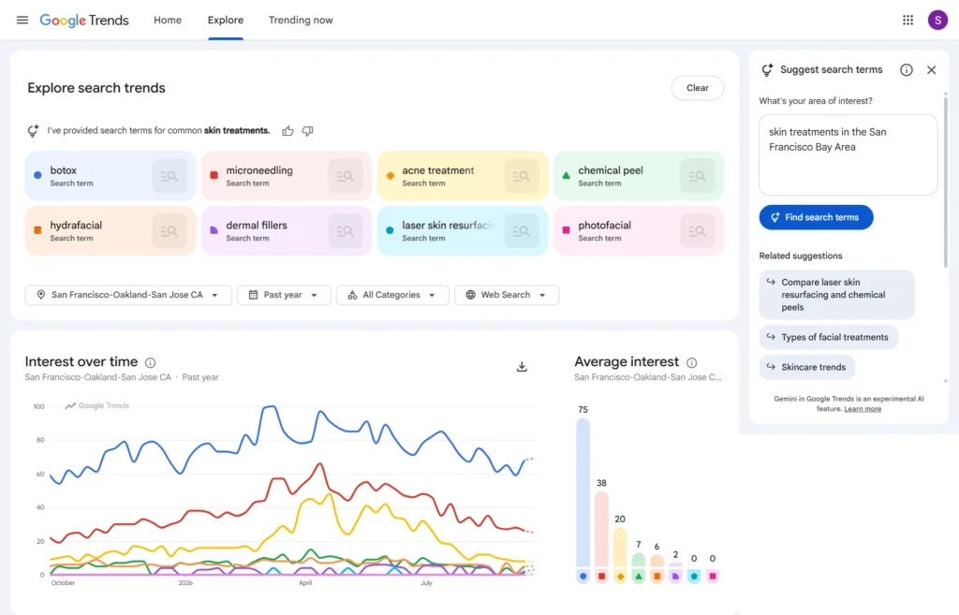Give thumbs up to suggested terms
This screenshot has width=959, height=615.
point(288,131)
